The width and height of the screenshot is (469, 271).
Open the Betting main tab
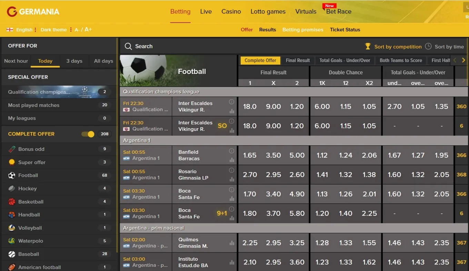pyautogui.click(x=180, y=11)
